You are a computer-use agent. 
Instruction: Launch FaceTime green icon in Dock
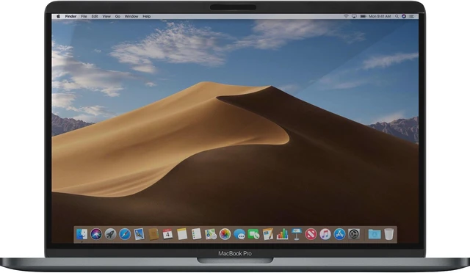coord(253,234)
